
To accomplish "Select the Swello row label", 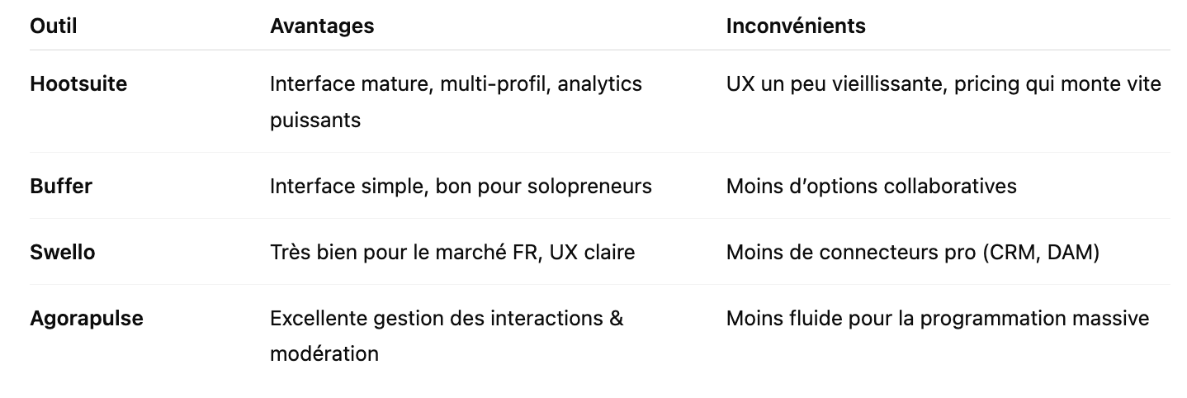I will (63, 252).
